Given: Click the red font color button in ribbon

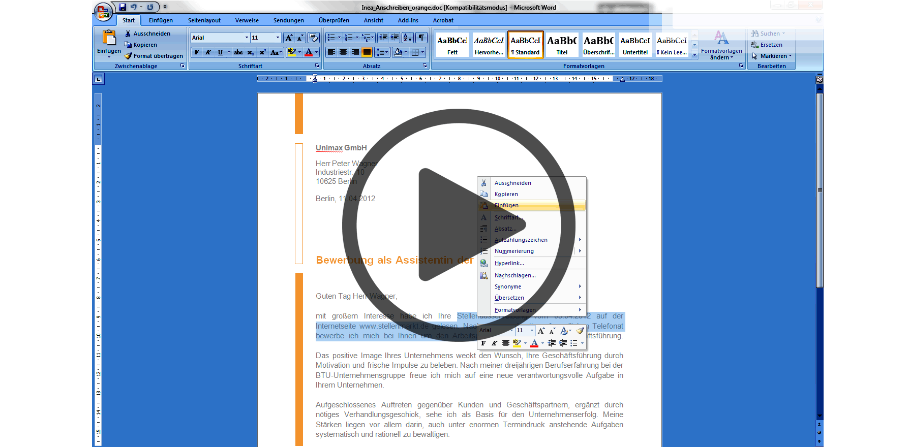Looking at the screenshot, I should tap(309, 52).
